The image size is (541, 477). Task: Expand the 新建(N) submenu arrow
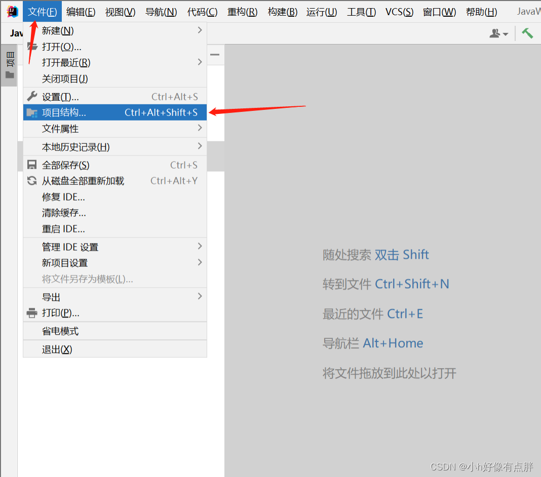[200, 30]
